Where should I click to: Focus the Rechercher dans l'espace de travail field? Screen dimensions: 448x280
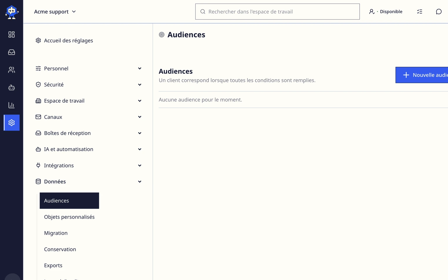(277, 12)
